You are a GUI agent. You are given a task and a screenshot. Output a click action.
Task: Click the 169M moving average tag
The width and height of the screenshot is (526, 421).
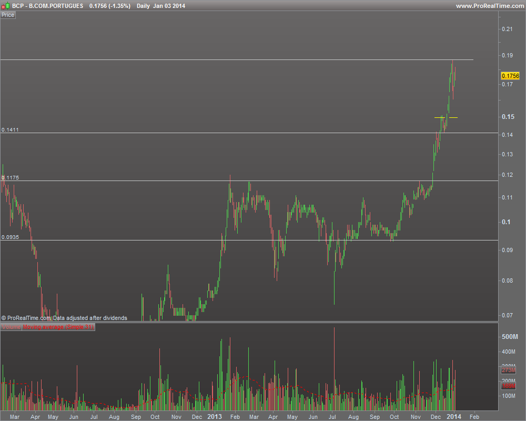508,386
